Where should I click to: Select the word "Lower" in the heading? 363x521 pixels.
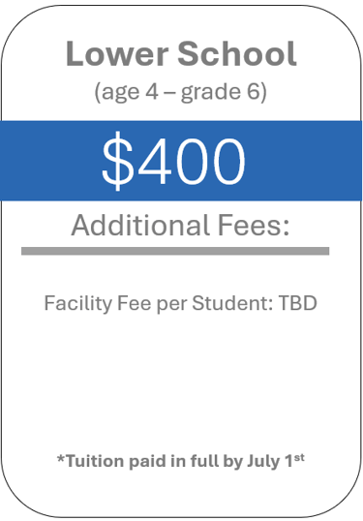117,54
